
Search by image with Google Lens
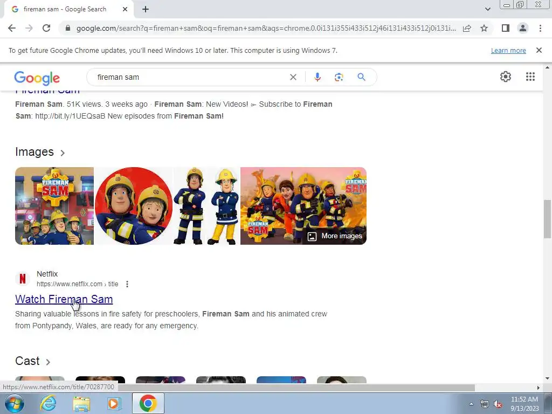pos(339,77)
